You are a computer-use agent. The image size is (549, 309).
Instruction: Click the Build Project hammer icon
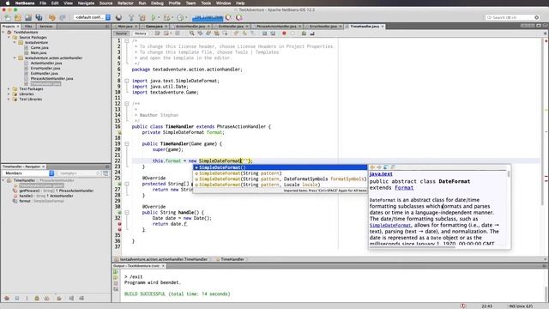pos(131,17)
